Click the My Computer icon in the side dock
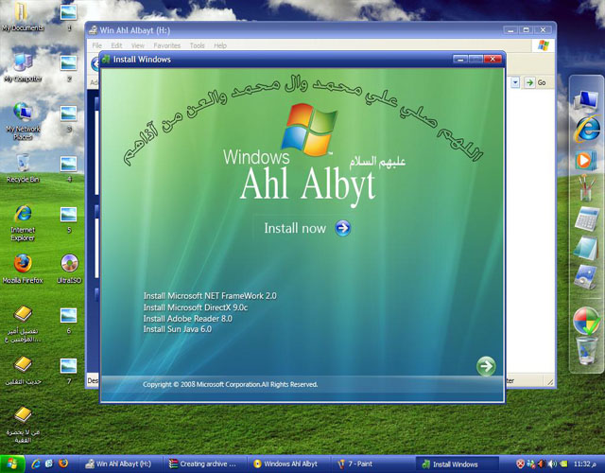Viewport: 605px width, 473px height. coord(586,100)
